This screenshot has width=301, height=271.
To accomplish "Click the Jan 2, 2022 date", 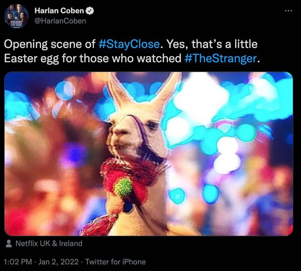I will [x=59, y=262].
